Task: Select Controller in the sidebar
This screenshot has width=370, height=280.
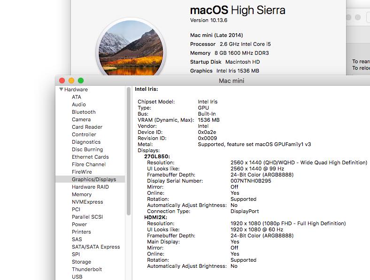Action: tap(84, 134)
